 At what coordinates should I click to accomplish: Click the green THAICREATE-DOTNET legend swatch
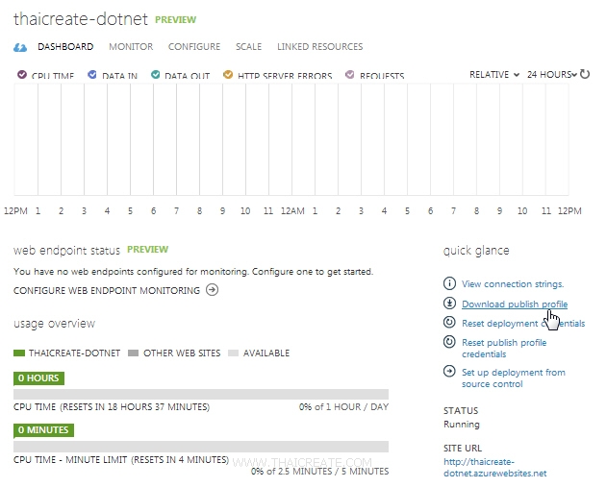point(19,353)
